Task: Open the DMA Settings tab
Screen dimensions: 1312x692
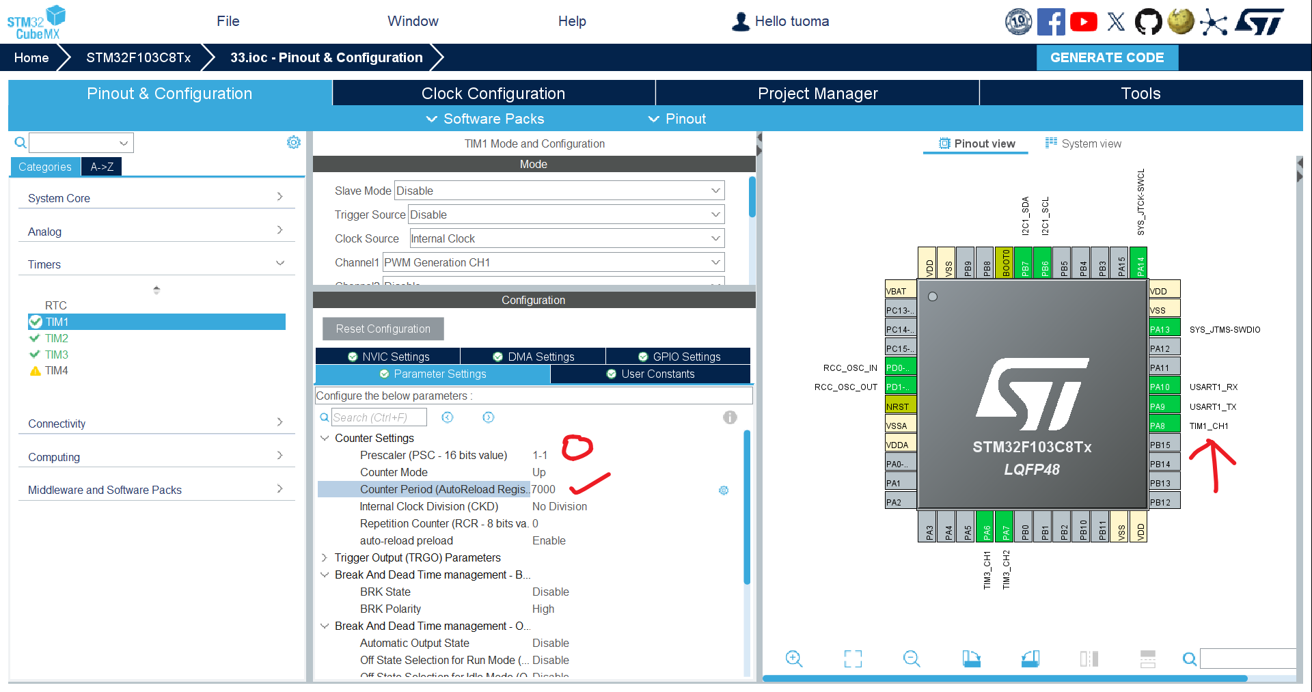Action: tap(533, 357)
